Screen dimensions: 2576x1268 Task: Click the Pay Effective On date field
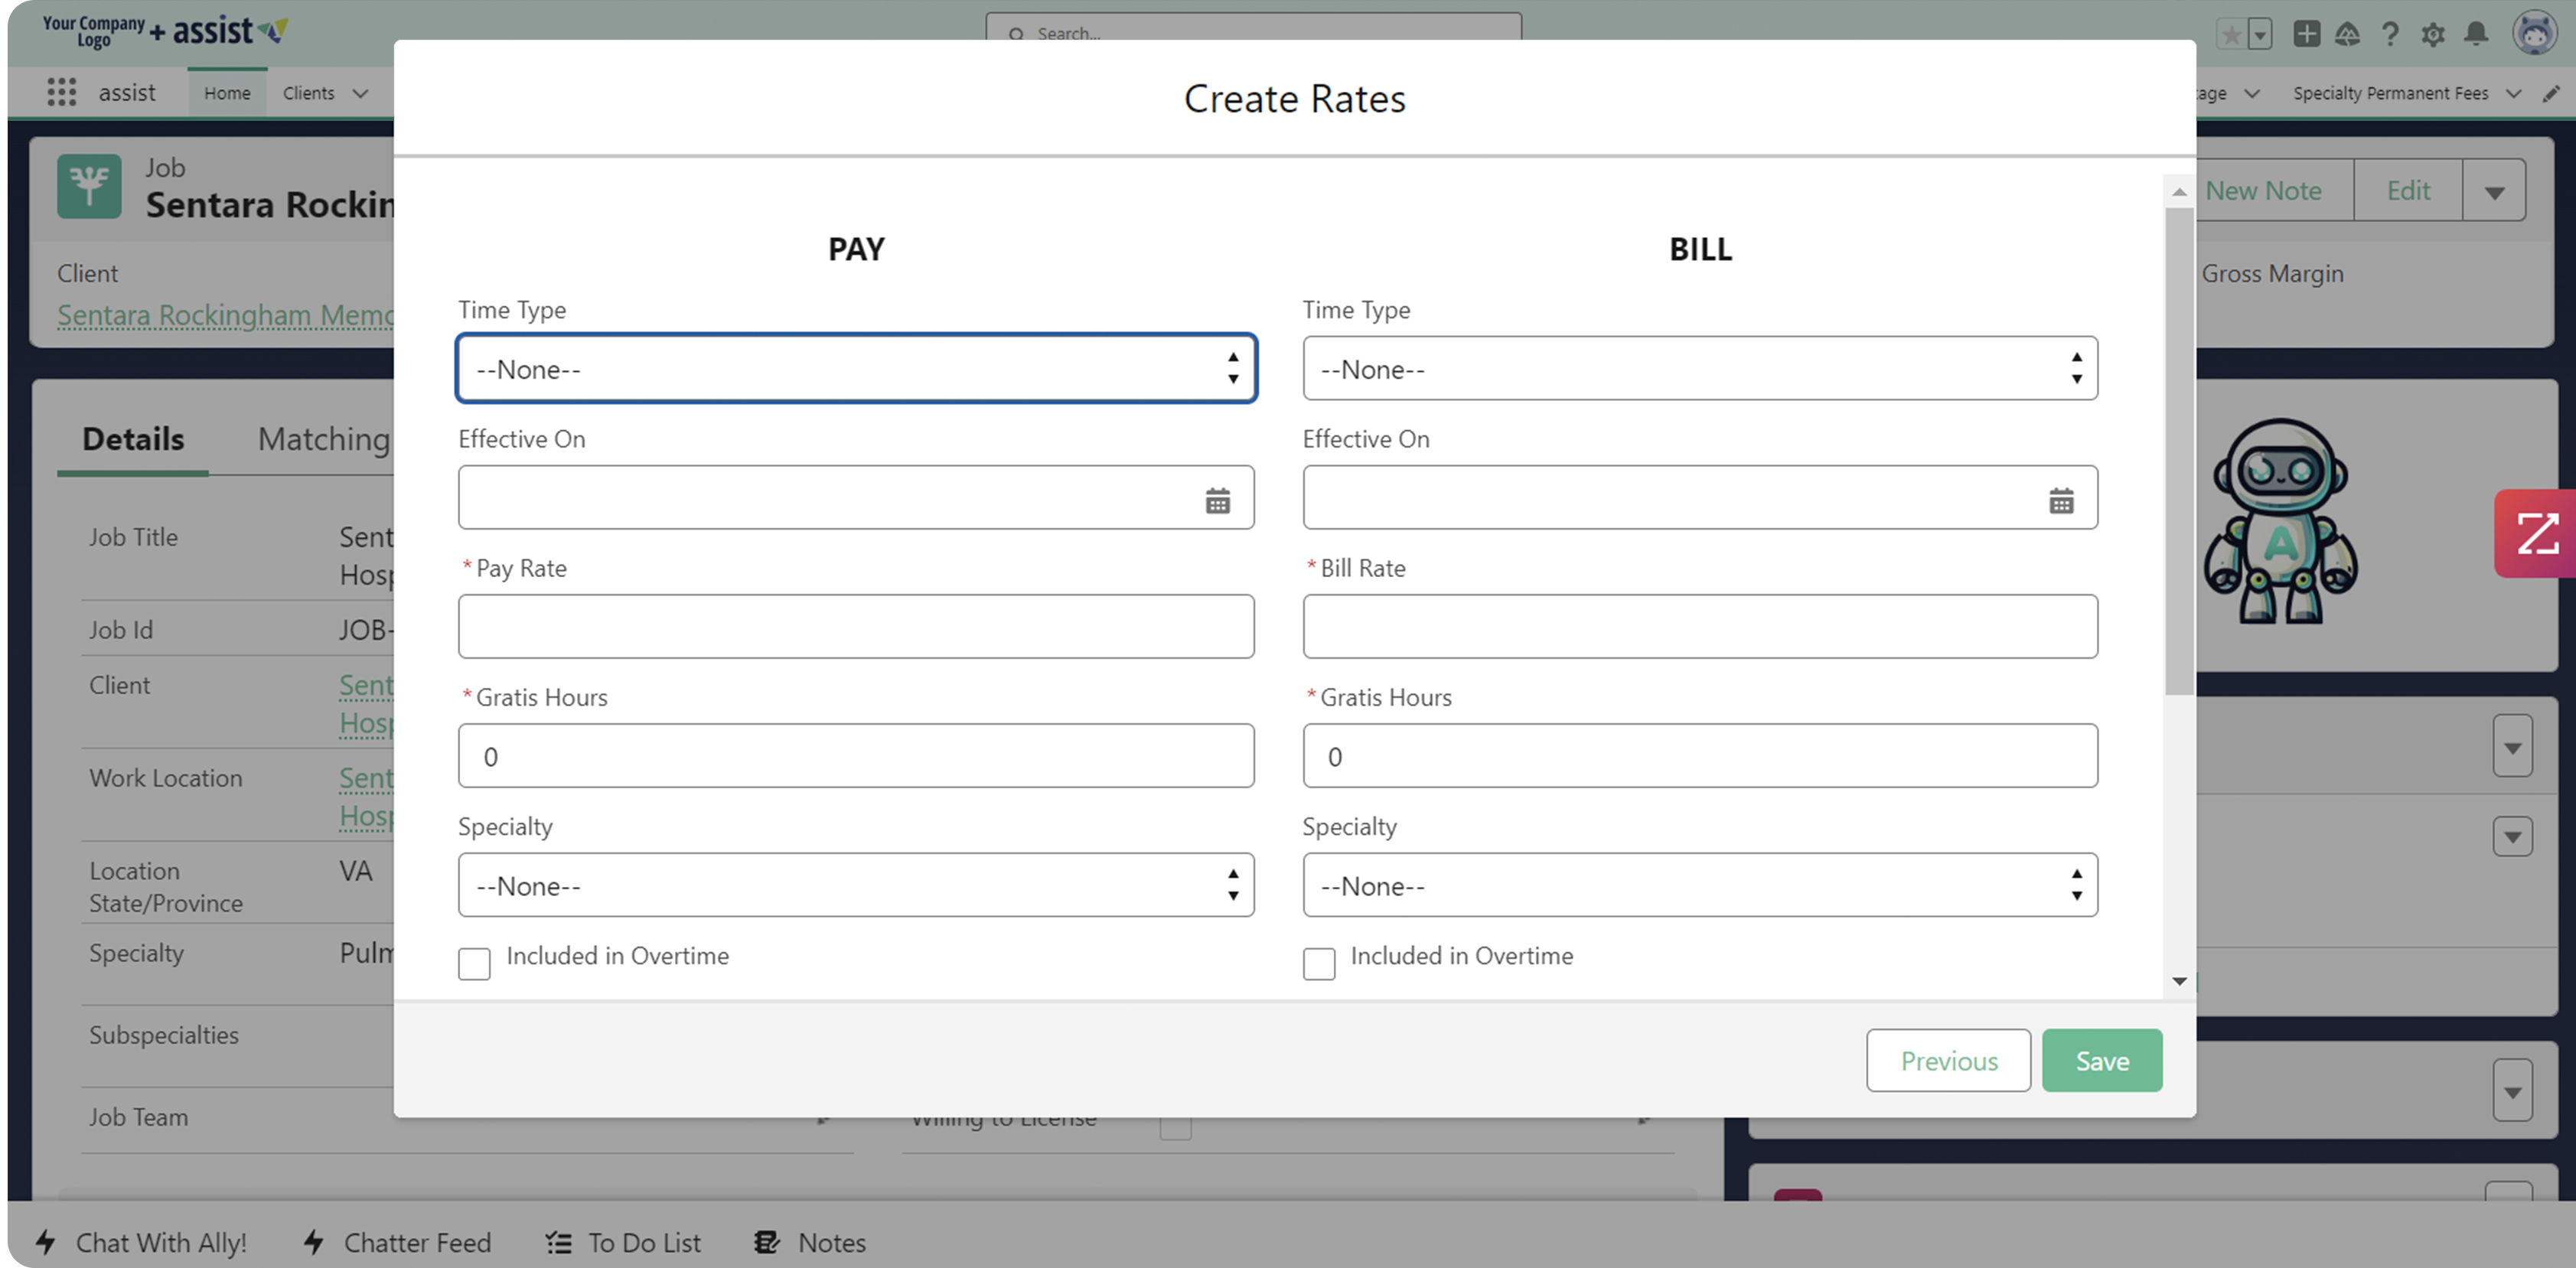pyautogui.click(x=856, y=497)
